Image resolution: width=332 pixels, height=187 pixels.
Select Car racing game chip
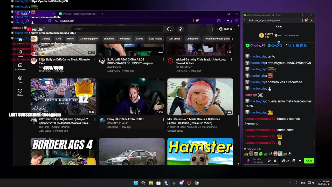coord(89,39)
